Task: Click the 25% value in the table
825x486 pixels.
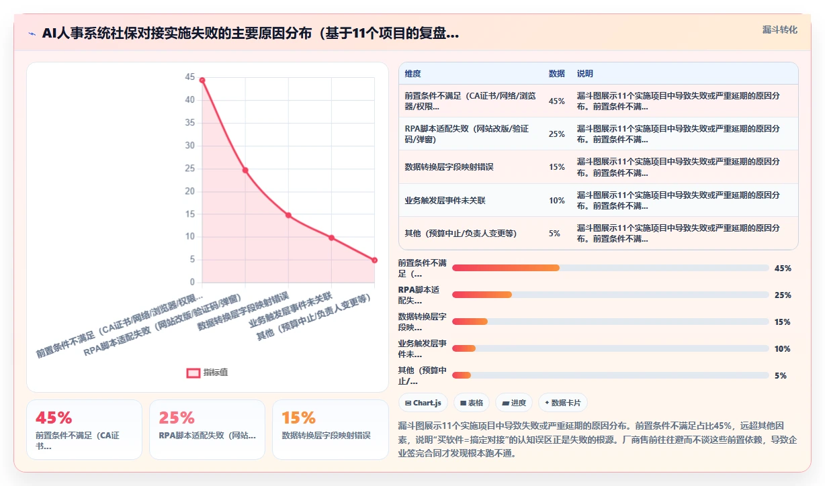Action: tap(557, 134)
